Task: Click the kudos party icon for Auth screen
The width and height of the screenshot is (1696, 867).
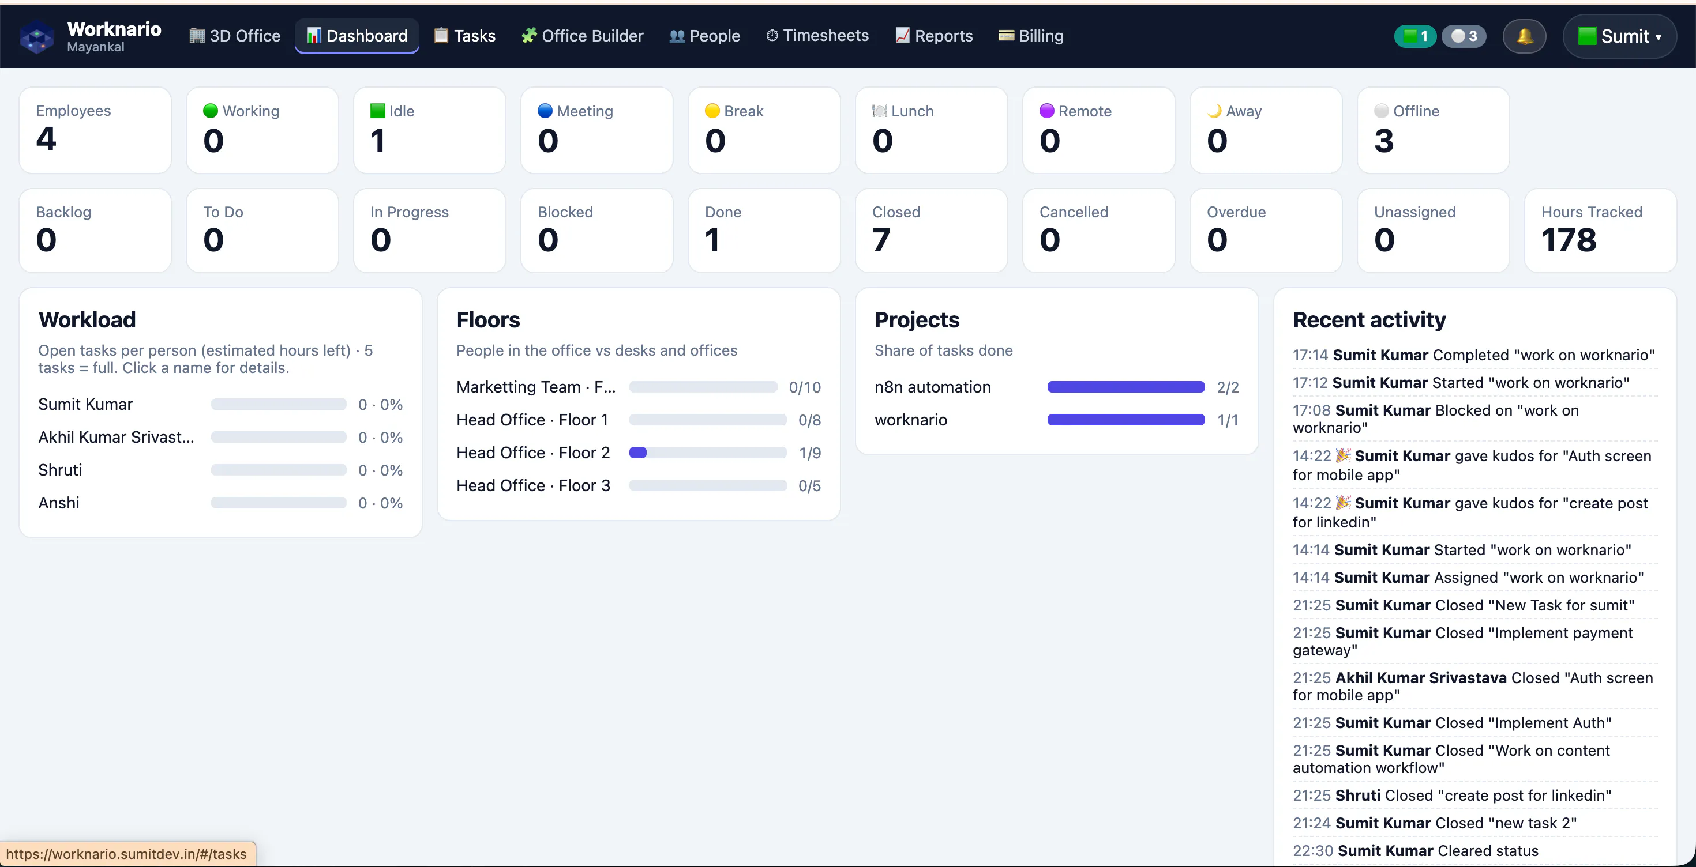Action: click(x=1343, y=455)
